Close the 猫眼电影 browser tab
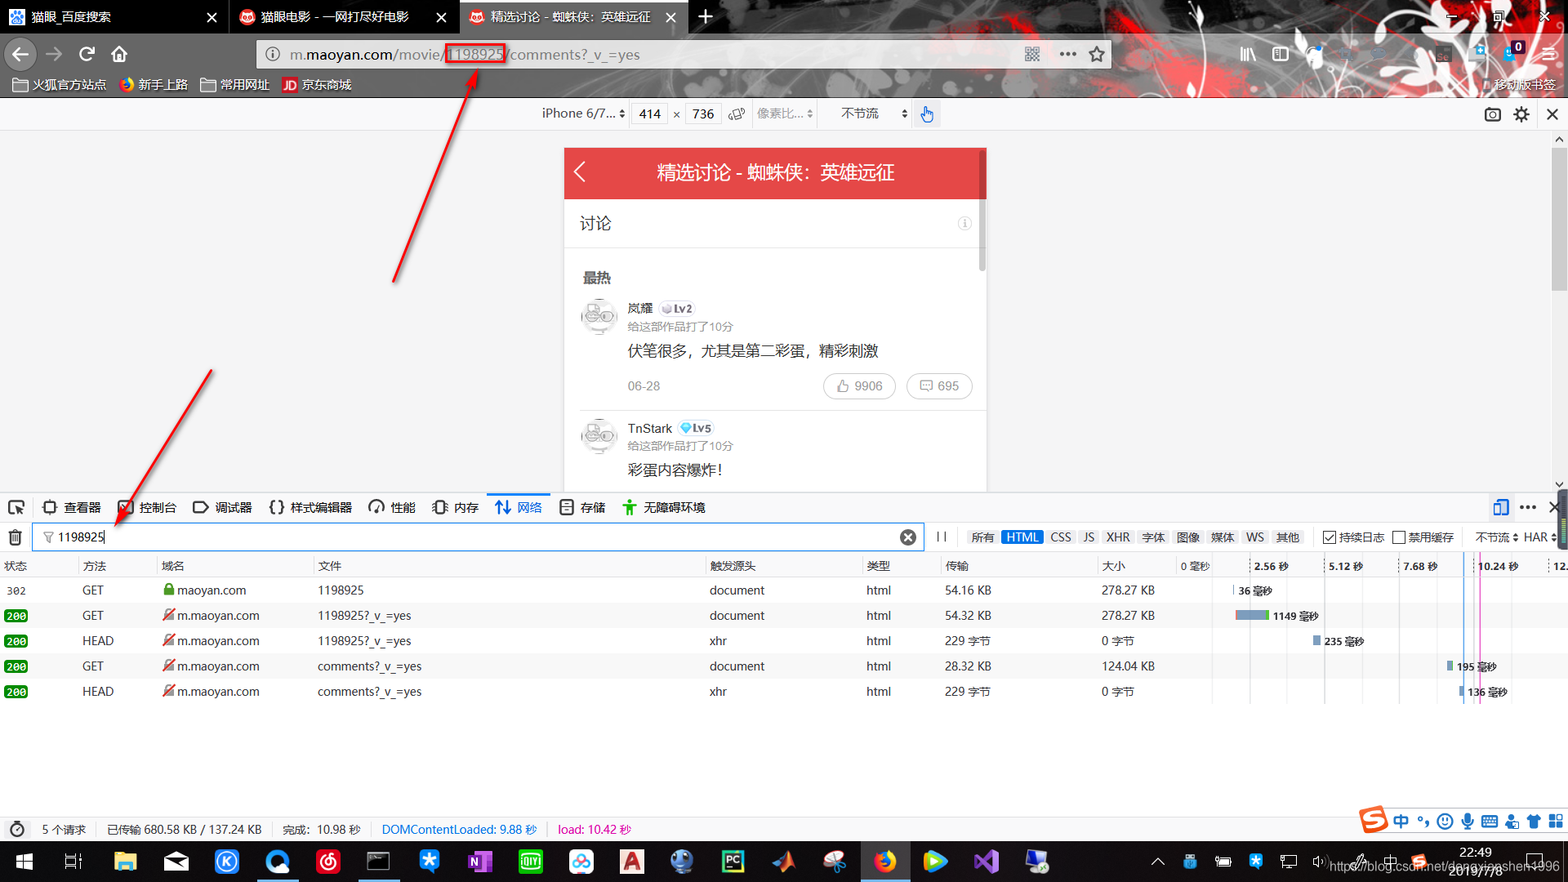Viewport: 1568px width, 882px height. coord(441,17)
